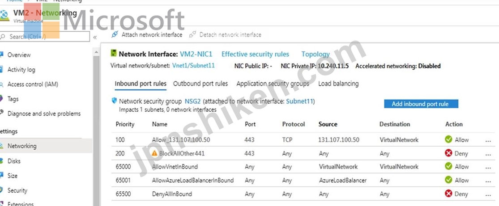Click the red Deny icon for DenyAllInBound
This screenshot has height=206, width=499.
pos(449,193)
